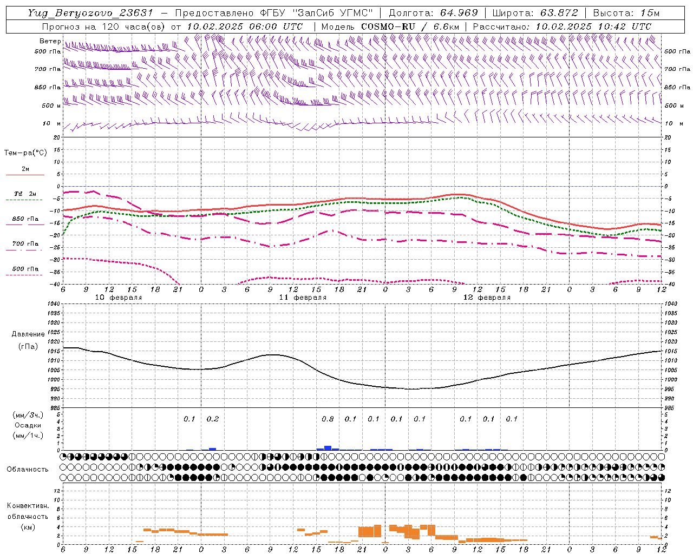Click the pink dashed line under legend 500 гПа
The height and width of the screenshot is (554, 693).
pyautogui.click(x=25, y=275)
